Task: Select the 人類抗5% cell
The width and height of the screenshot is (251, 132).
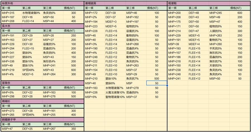Action: click(x=219, y=31)
